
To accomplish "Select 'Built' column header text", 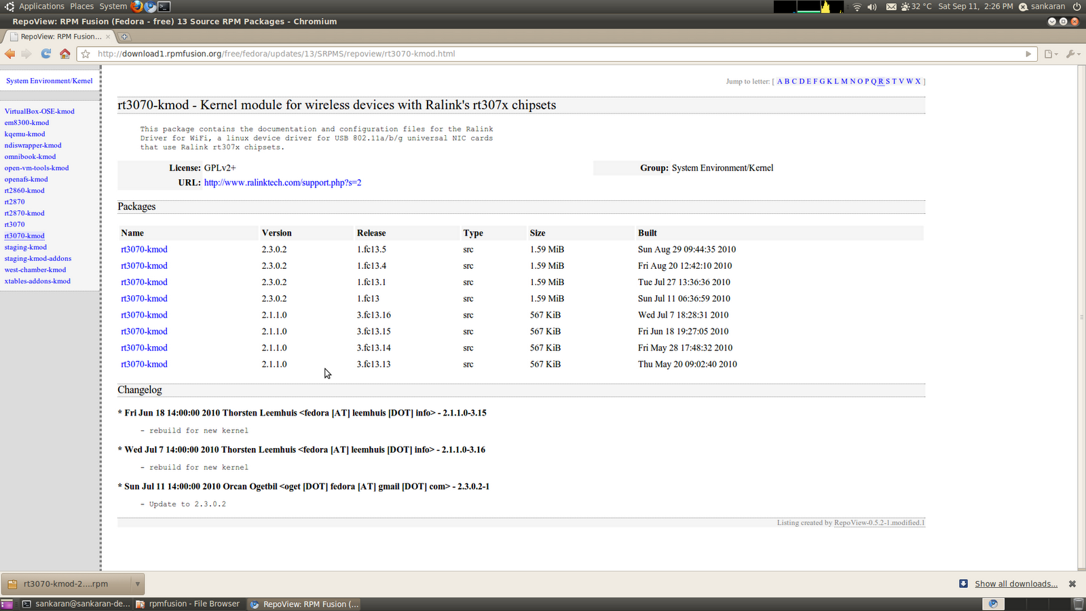I will [x=648, y=233].
